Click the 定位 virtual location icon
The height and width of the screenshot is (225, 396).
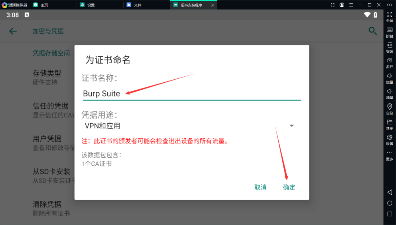coord(389,109)
